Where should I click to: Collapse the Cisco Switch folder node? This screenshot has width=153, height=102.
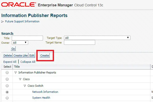(x=25, y=86)
